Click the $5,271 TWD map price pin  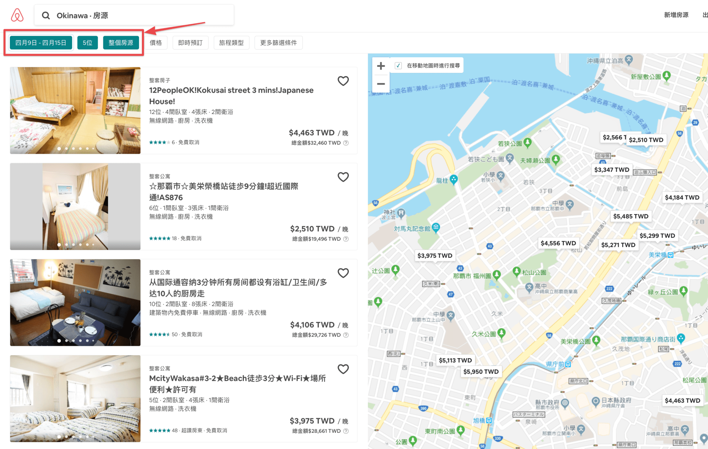coord(618,245)
